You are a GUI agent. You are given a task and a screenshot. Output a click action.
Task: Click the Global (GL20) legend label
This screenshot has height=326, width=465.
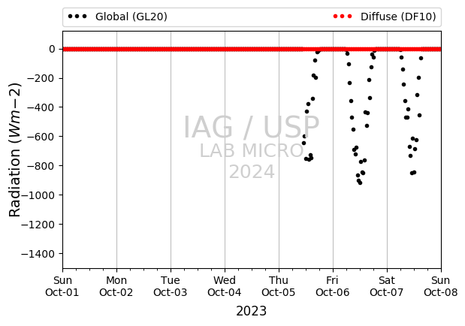pos(131,17)
